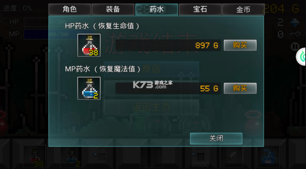Switch to the 宝石 tab
The width and height of the screenshot is (306, 169).
coord(200,9)
